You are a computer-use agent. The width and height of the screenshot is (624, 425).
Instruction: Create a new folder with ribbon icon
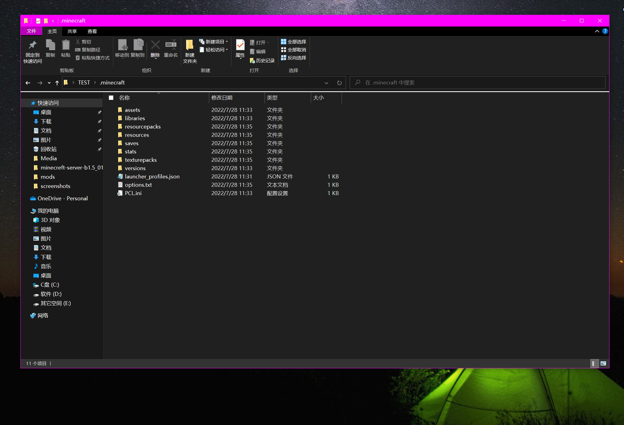190,45
